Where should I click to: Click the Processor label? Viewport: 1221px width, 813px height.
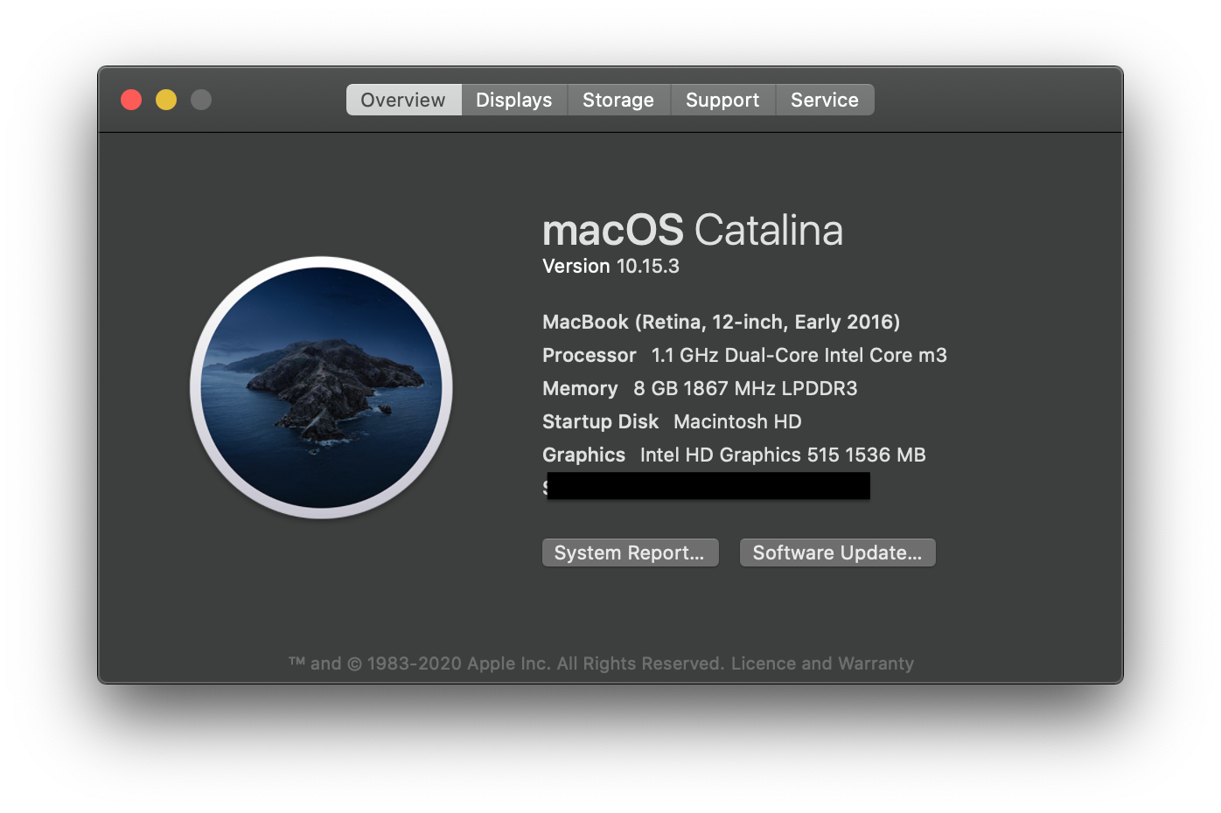tap(590, 355)
